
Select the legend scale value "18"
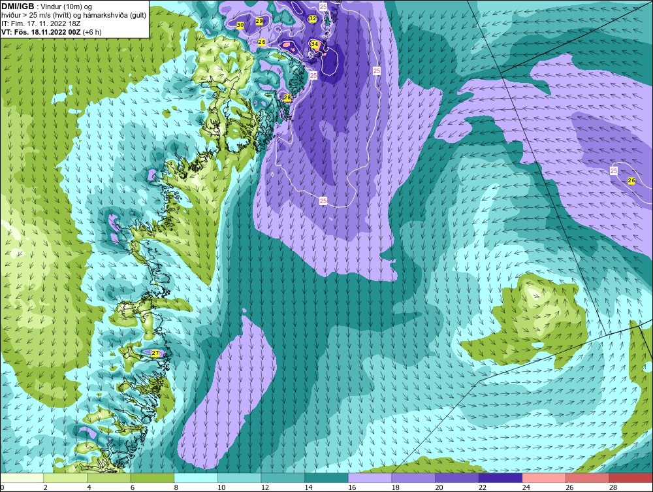[x=396, y=487]
